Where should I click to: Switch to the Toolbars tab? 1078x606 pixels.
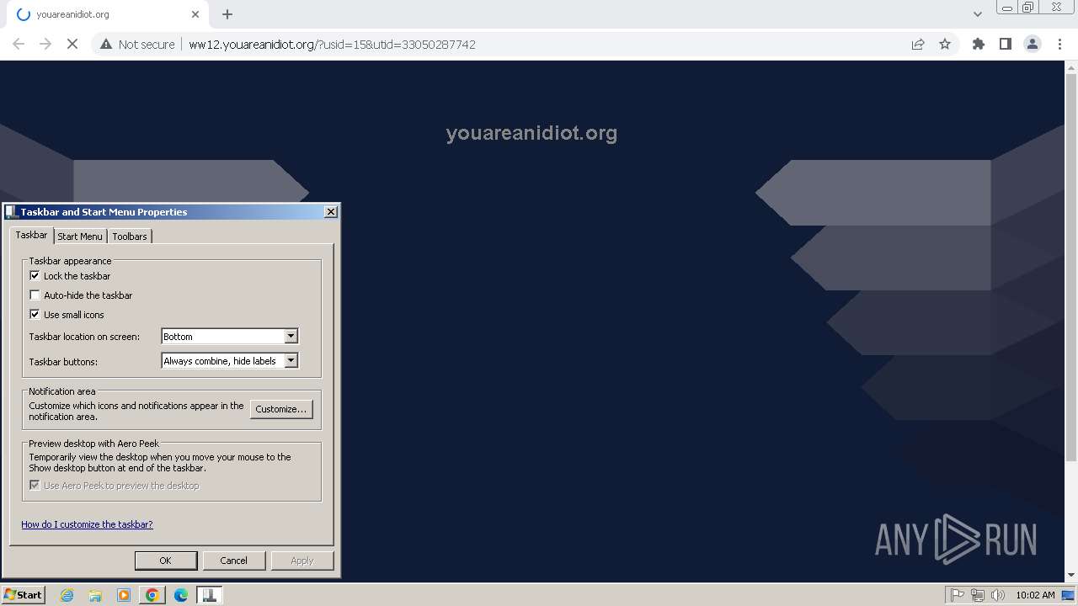(x=130, y=237)
